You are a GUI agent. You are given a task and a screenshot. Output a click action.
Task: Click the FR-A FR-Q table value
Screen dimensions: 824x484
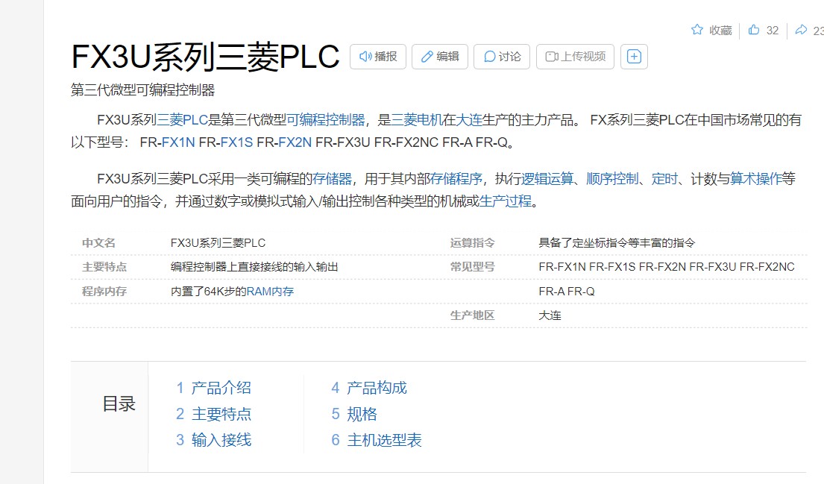coord(567,291)
